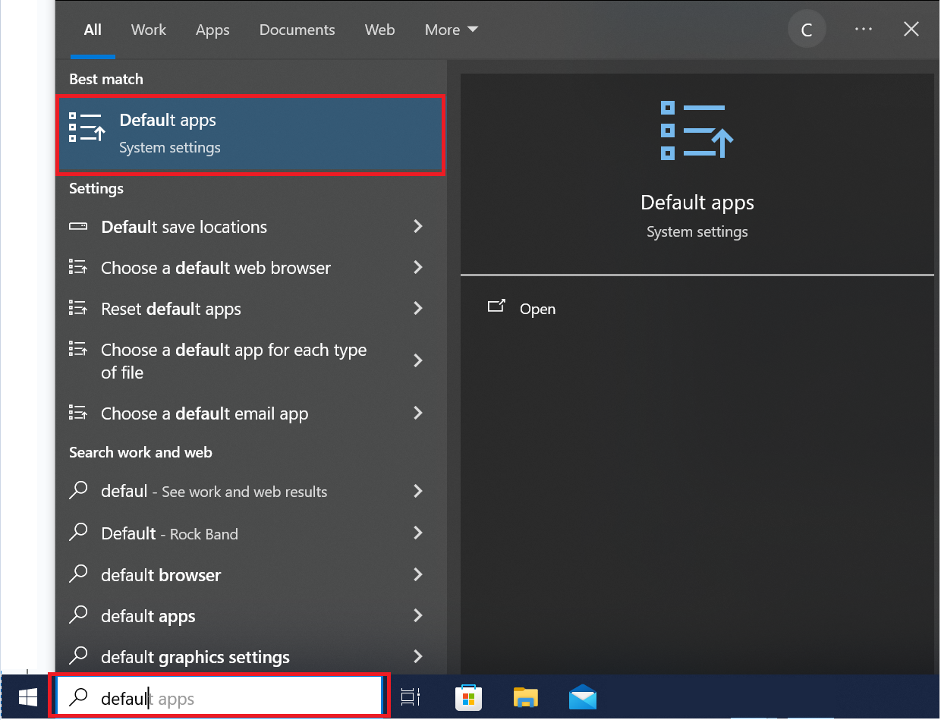This screenshot has height=720, width=941.
Task: Expand default graphics settings chevron
Action: 417,656
